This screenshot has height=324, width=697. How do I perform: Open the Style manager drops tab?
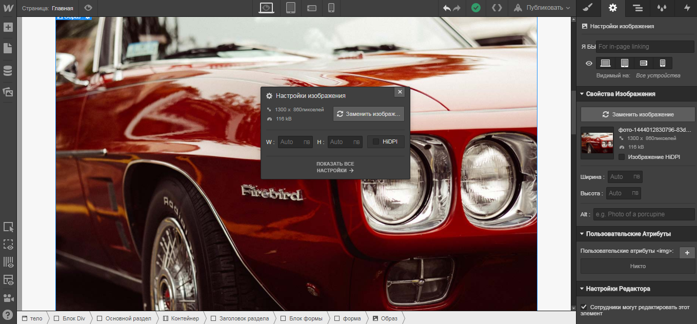pos(662,8)
